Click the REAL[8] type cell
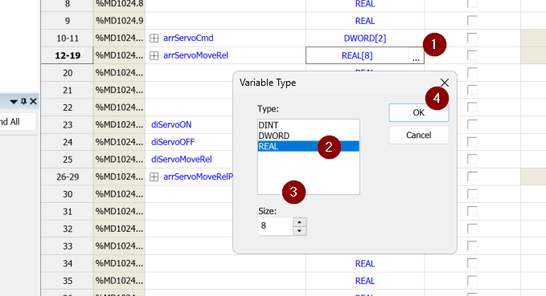This screenshot has height=296, width=546. point(357,55)
